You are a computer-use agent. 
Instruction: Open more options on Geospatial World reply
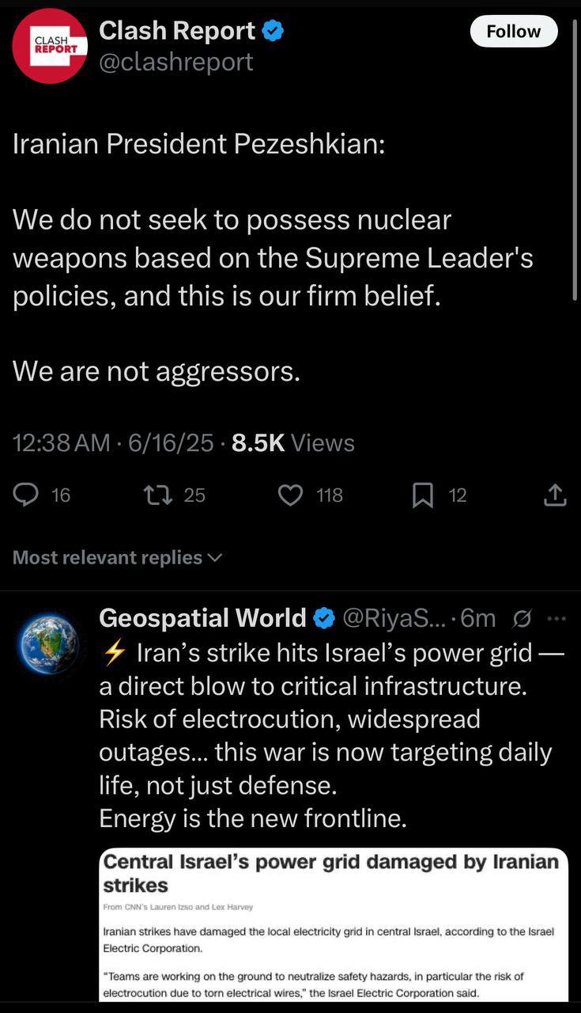click(556, 618)
